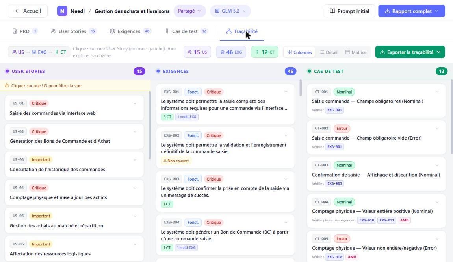Click the 46 EXG counter pill
The width and height of the screenshot is (453, 262).
231,52
